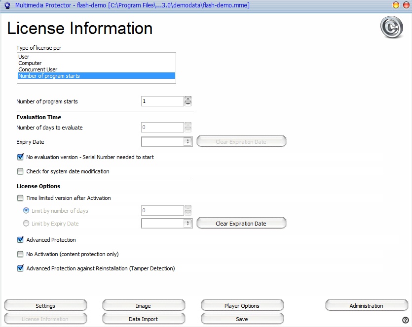
Task: Go to the Image page
Action: 144,306
